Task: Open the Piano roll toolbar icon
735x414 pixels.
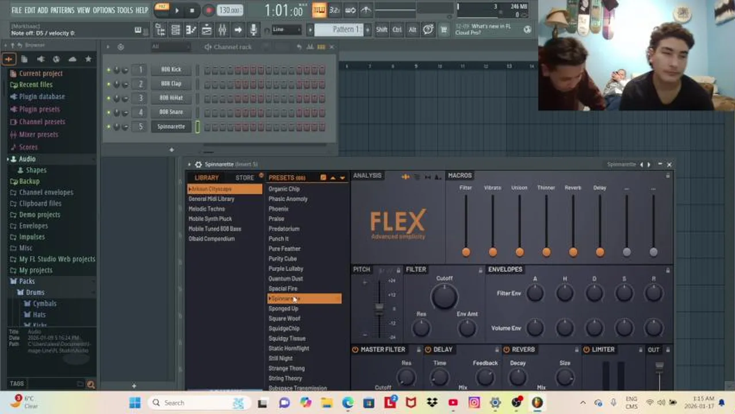Action: pos(191,30)
